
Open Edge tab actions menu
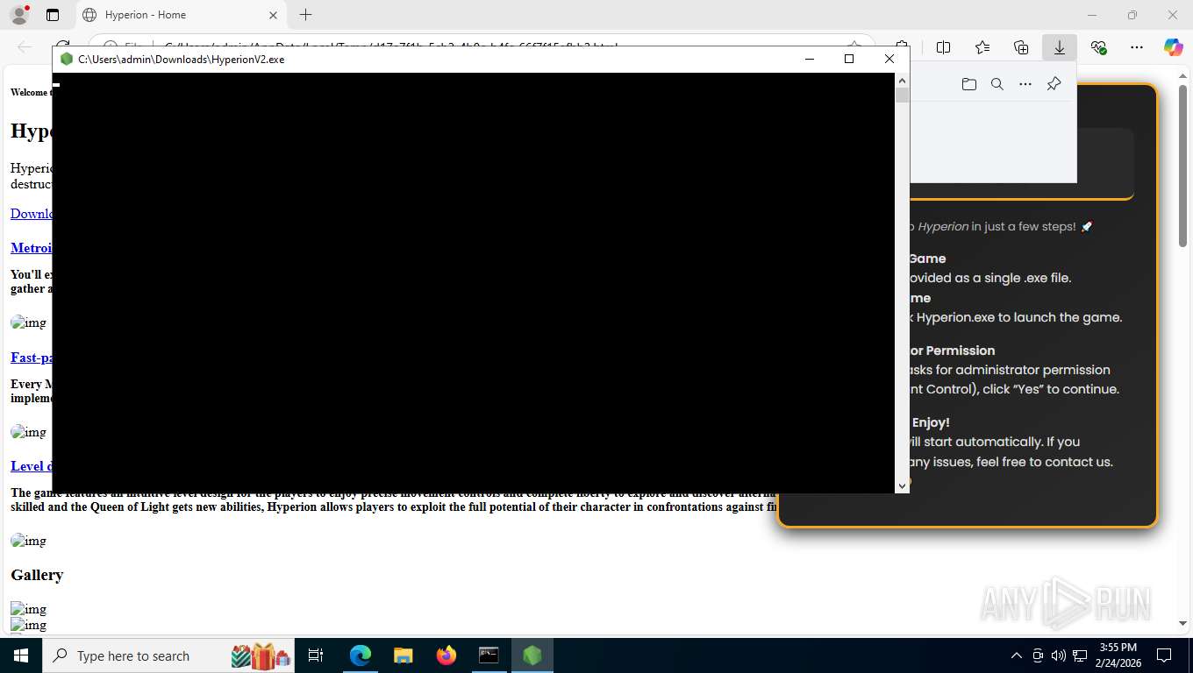[x=53, y=15]
